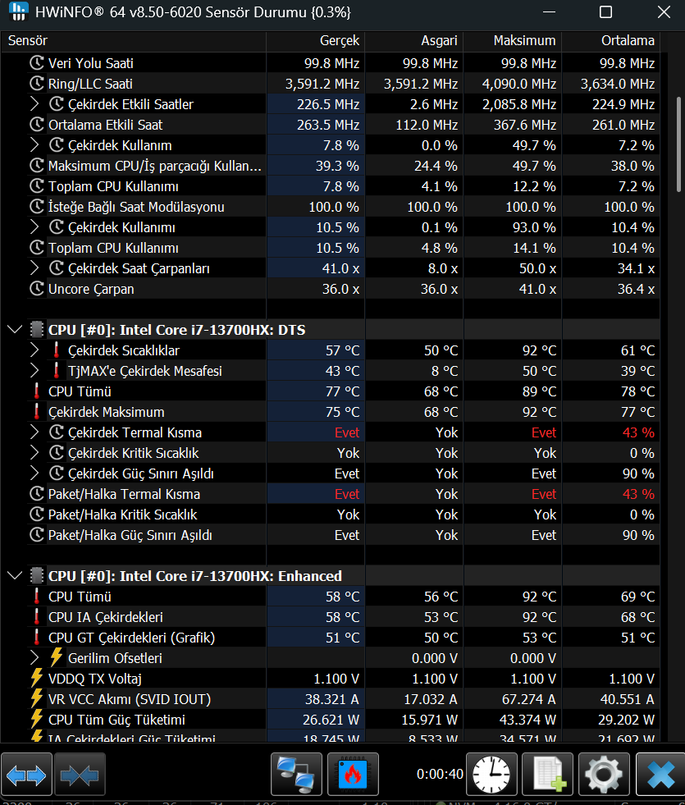
Task: Click the 67.274 A maximum value cell
Action: [513, 699]
